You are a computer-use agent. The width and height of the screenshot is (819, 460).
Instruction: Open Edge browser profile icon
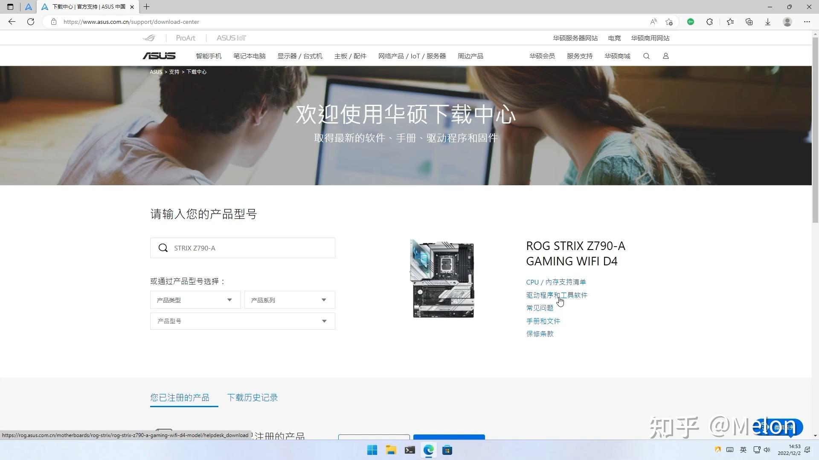[787, 22]
